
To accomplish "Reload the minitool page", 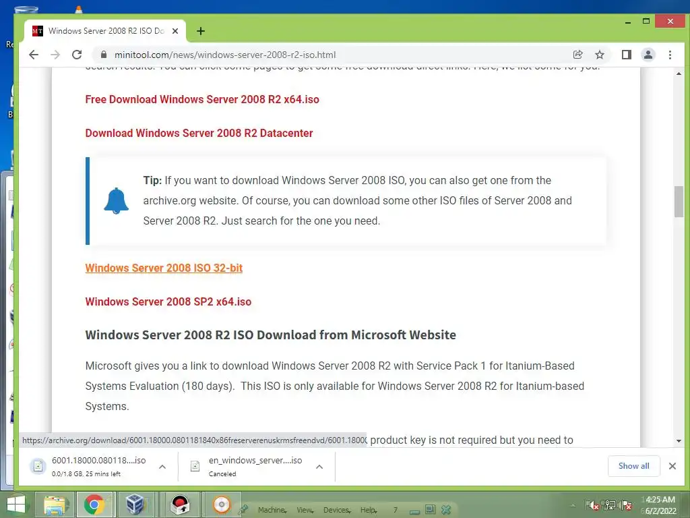I will click(x=77, y=55).
